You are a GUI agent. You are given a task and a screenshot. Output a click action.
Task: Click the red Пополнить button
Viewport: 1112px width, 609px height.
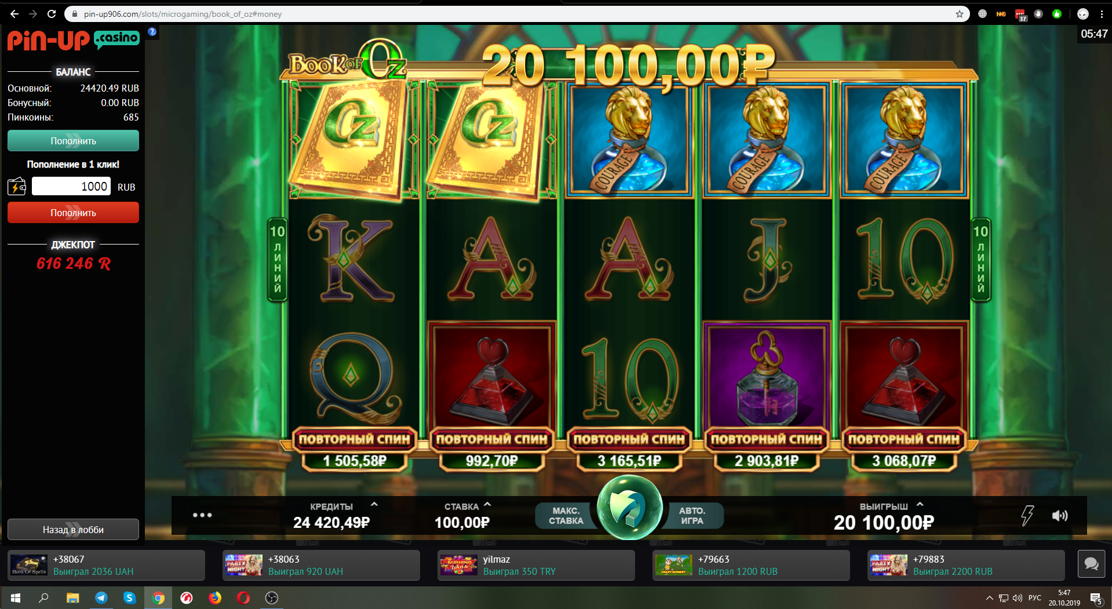pyautogui.click(x=73, y=213)
